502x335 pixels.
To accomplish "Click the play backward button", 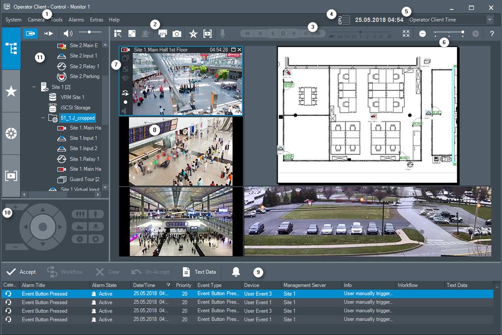I will 272,33.
